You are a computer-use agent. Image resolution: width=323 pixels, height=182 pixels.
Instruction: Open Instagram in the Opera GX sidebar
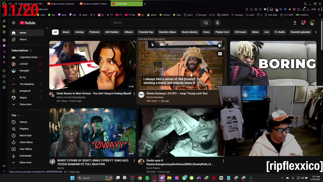pyautogui.click(x=4, y=51)
